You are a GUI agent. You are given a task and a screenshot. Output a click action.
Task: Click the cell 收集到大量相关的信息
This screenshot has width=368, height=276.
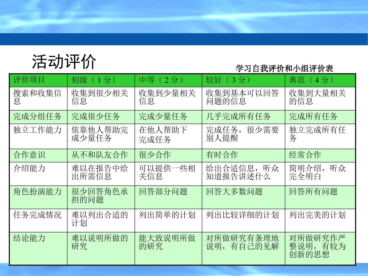click(x=320, y=99)
